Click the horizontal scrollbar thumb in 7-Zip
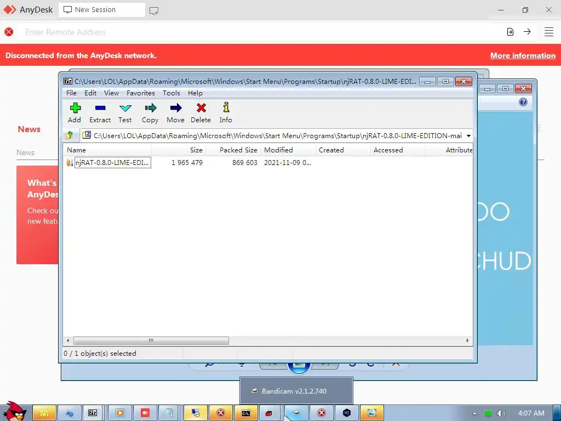Viewport: 561px width, 421px height. point(151,340)
